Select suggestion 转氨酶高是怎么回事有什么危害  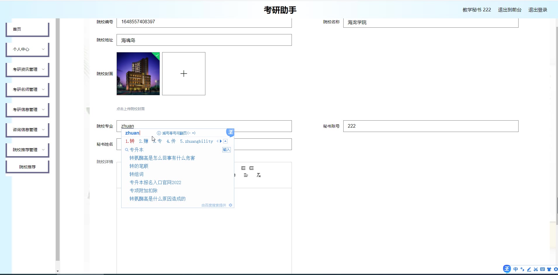[162, 158]
